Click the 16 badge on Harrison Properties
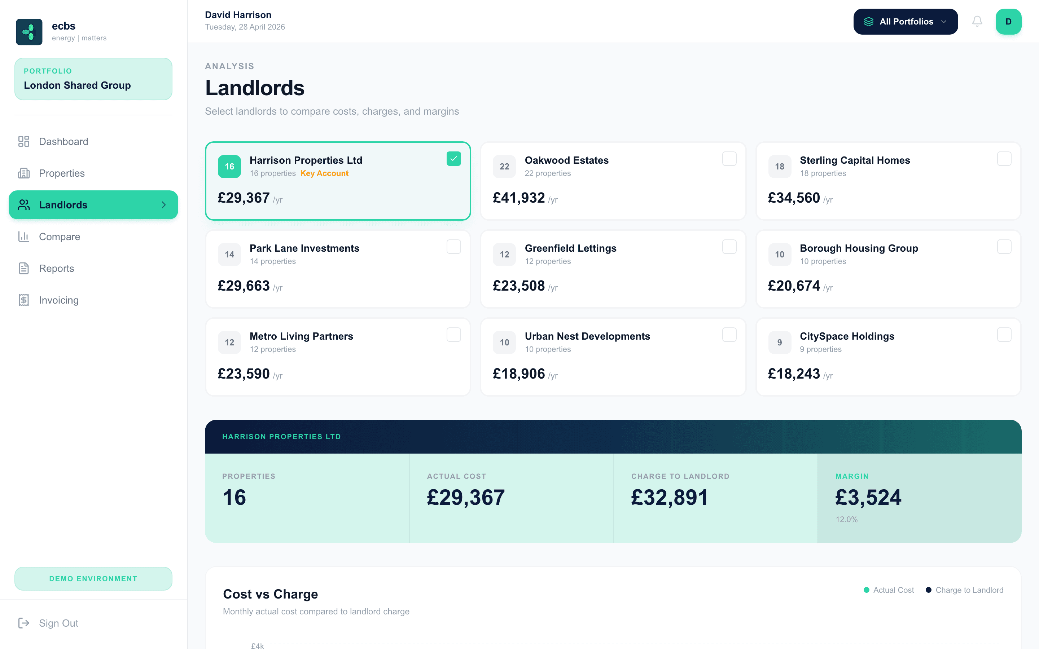 [229, 167]
